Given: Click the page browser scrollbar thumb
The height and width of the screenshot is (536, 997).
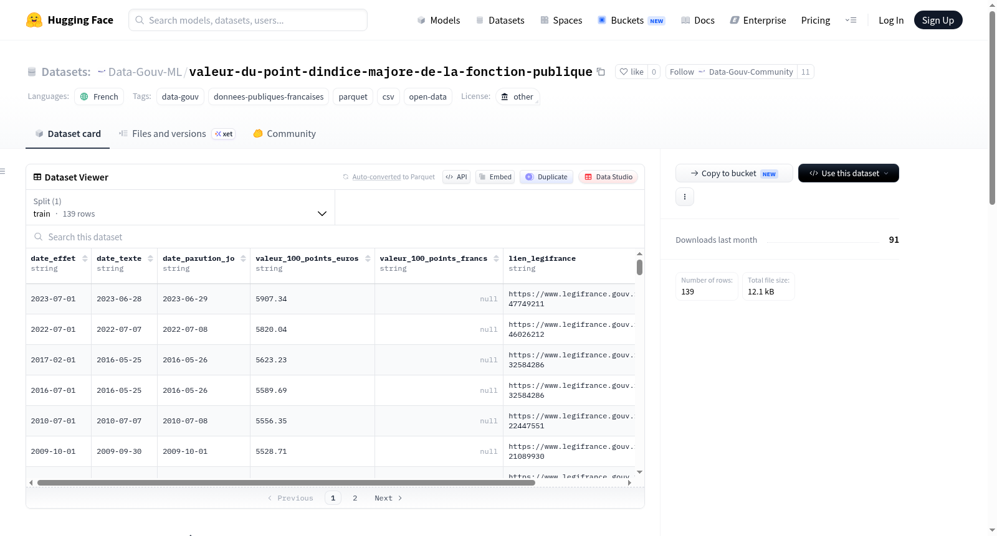Looking at the screenshot, I should [x=992, y=107].
